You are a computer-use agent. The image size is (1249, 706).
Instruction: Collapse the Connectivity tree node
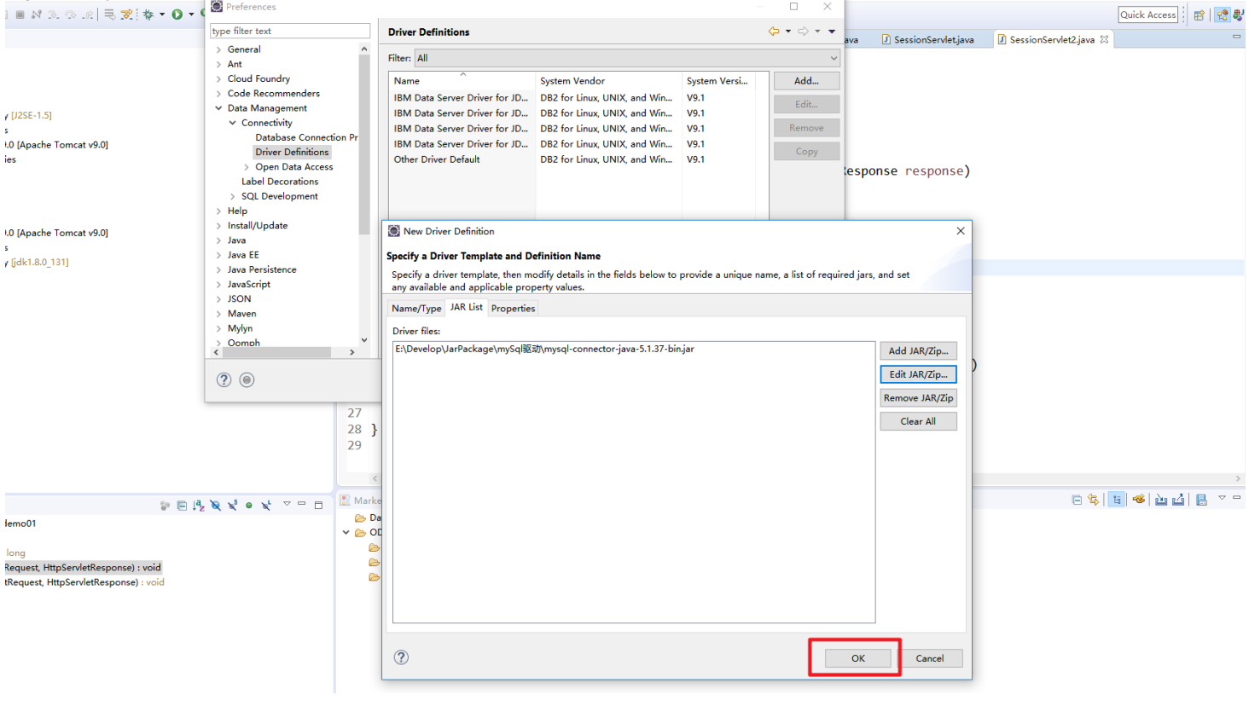point(232,123)
